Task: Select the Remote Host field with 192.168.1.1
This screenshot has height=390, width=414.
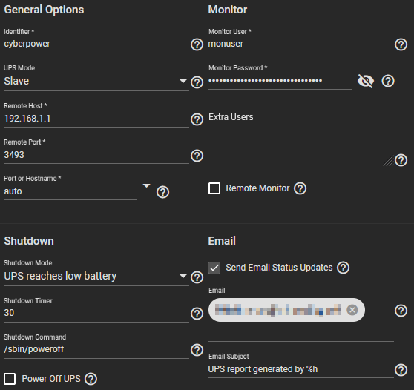Action: (x=96, y=119)
